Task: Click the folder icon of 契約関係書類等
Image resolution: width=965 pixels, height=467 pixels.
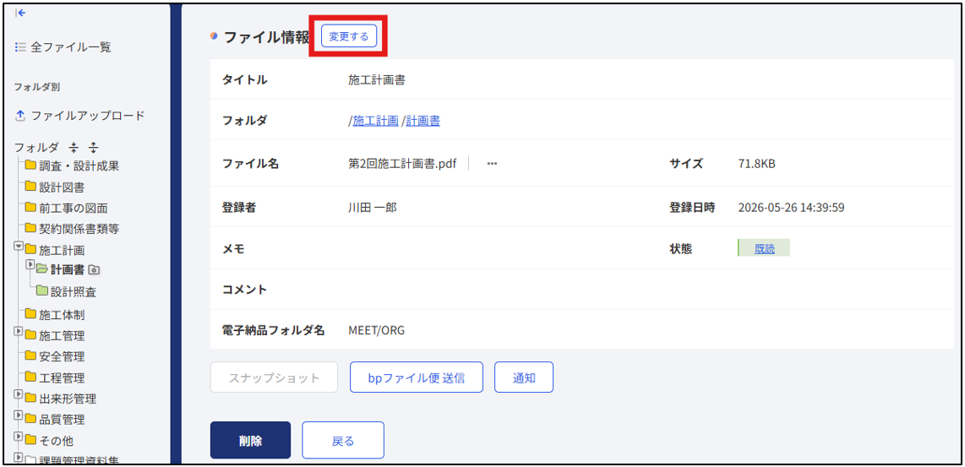Action: click(x=30, y=228)
